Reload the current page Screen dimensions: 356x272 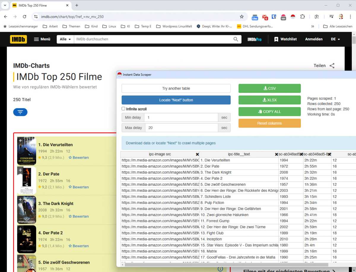pyautogui.click(x=25, y=17)
